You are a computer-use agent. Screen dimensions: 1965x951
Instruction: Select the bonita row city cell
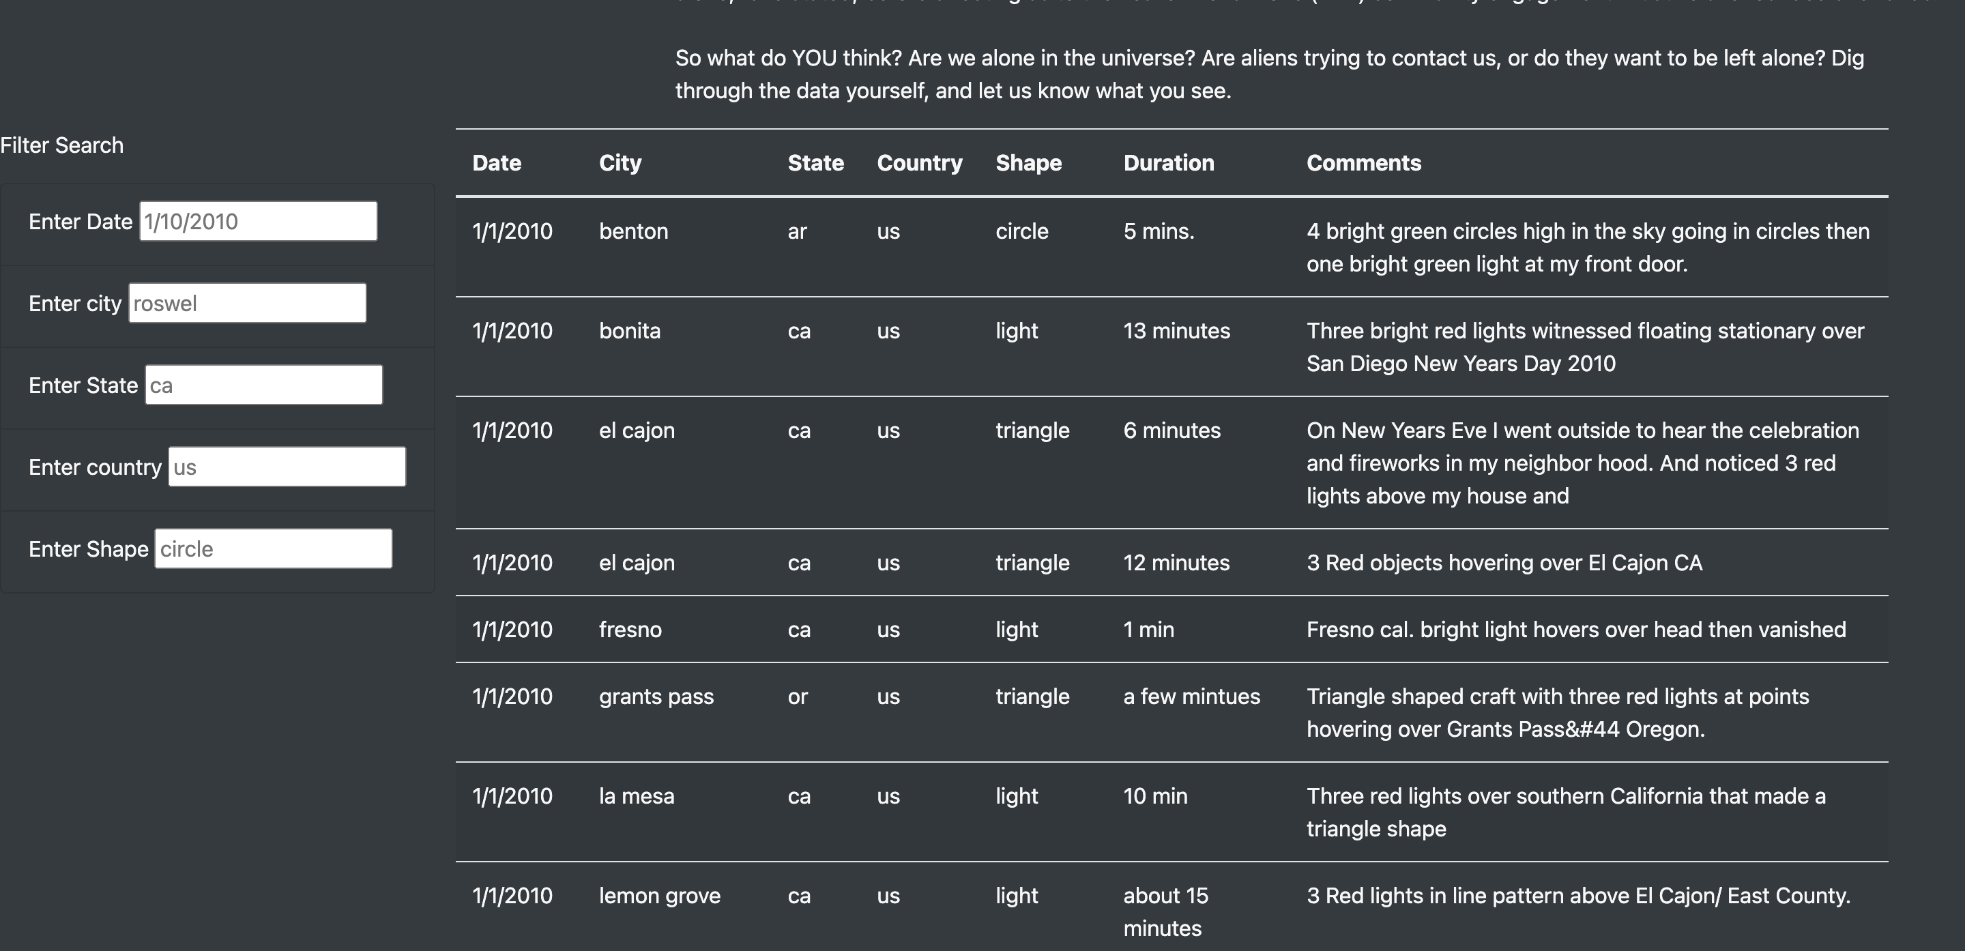629,331
